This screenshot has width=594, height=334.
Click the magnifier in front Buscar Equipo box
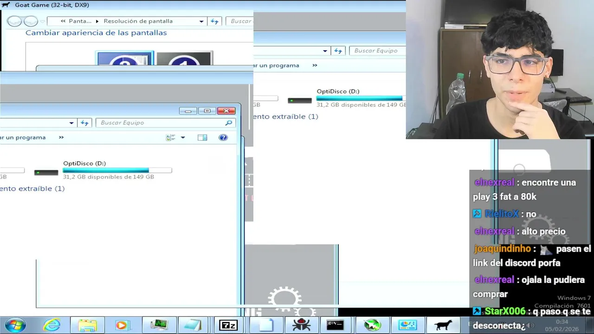click(229, 123)
